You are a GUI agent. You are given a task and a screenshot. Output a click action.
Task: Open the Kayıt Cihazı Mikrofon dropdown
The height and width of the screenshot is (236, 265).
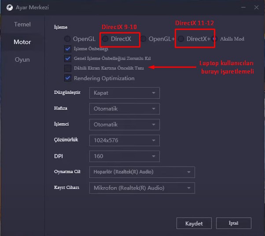click(142, 188)
